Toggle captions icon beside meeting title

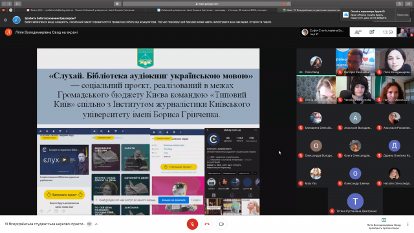click(x=89, y=224)
